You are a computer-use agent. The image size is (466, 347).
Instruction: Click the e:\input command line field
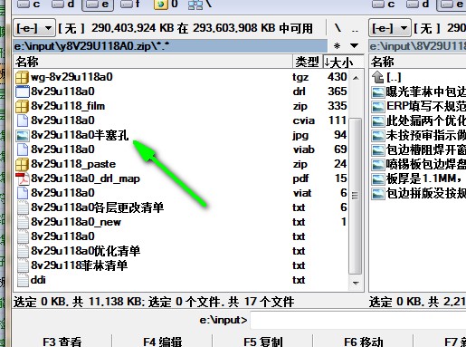(358, 320)
